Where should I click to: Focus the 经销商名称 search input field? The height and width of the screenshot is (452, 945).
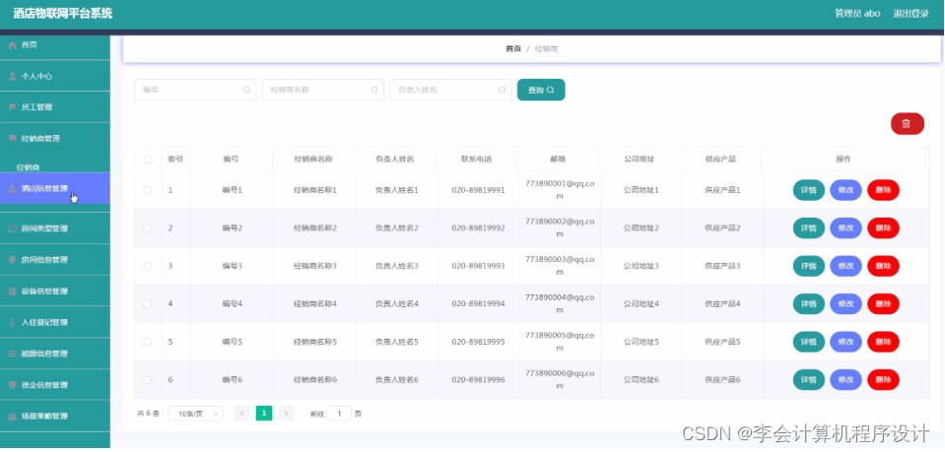[x=322, y=90]
